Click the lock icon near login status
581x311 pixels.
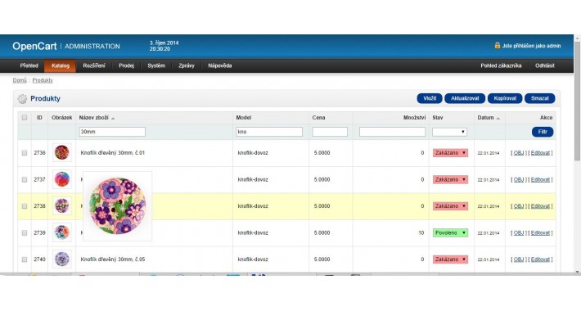pyautogui.click(x=498, y=45)
